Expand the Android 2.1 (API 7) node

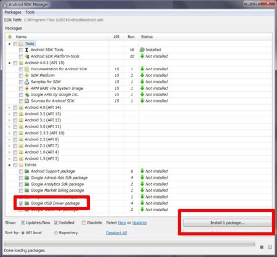click(x=9, y=145)
